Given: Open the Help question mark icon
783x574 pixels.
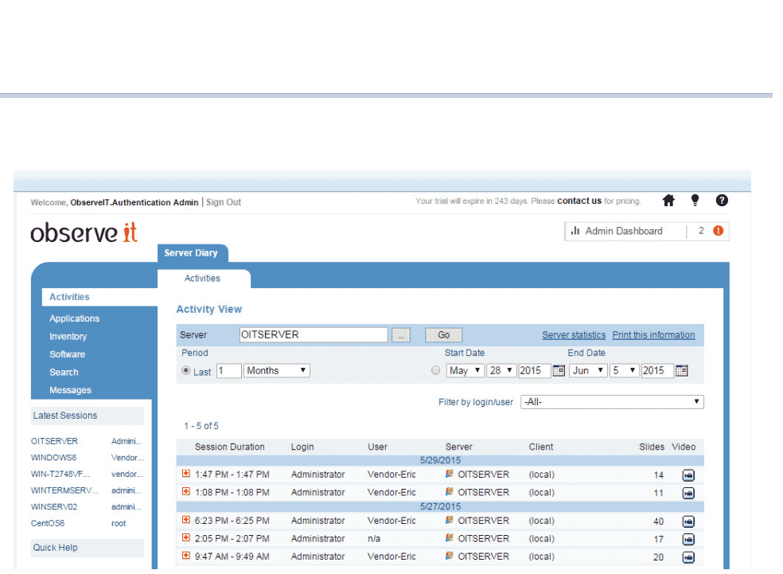Looking at the screenshot, I should pos(722,201).
